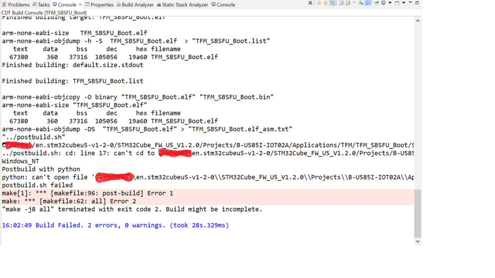The width and height of the screenshot is (495, 278).
Task: Pin the console with the pin icon
Action: pos(377,3)
